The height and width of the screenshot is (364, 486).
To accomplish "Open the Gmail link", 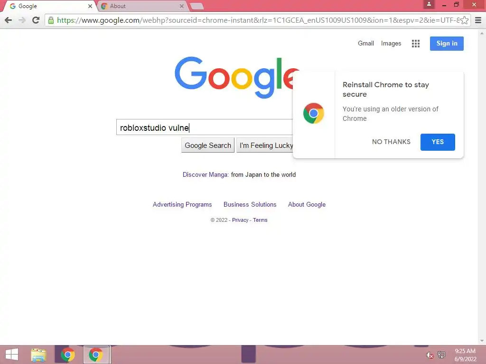I will pos(366,43).
